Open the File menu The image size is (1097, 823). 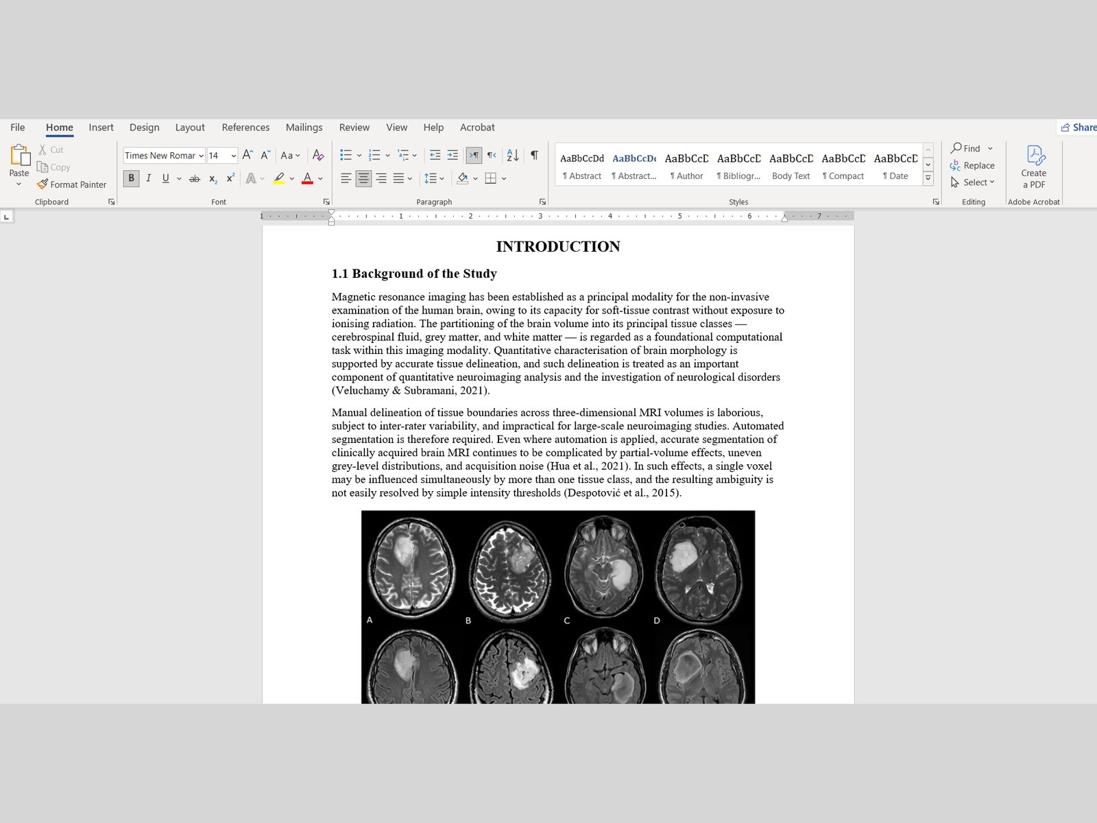18,128
